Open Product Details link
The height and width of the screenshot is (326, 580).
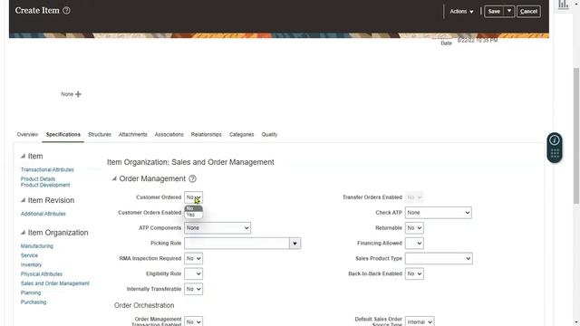tap(38, 179)
